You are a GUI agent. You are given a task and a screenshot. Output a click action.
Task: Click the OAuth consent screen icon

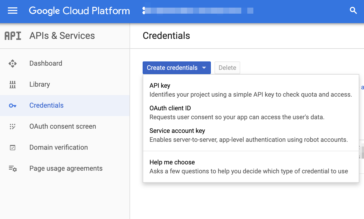coord(13,127)
